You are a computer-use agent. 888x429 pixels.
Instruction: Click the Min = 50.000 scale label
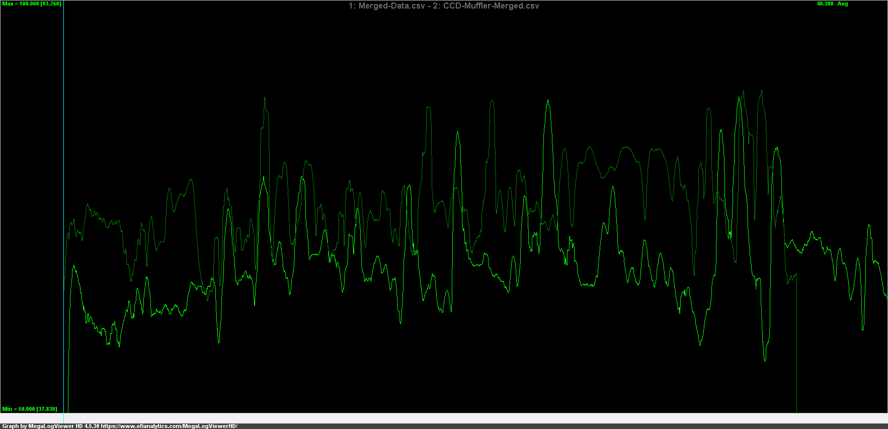(x=18, y=409)
